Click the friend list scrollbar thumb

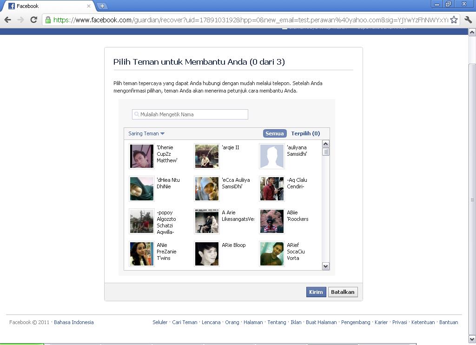click(325, 152)
